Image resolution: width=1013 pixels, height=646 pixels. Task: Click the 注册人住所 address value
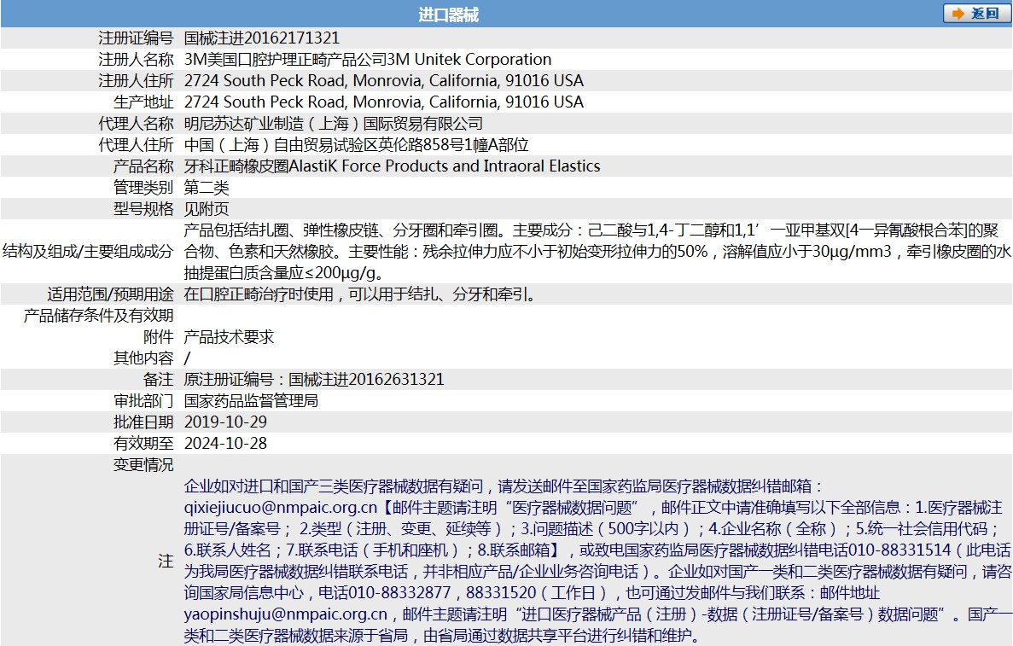click(384, 81)
